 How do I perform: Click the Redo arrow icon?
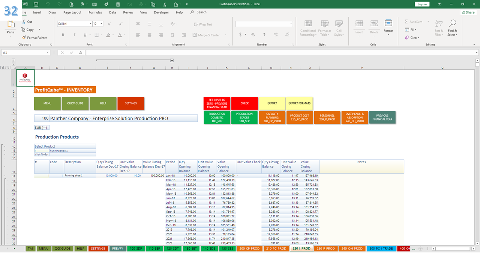(59, 4)
